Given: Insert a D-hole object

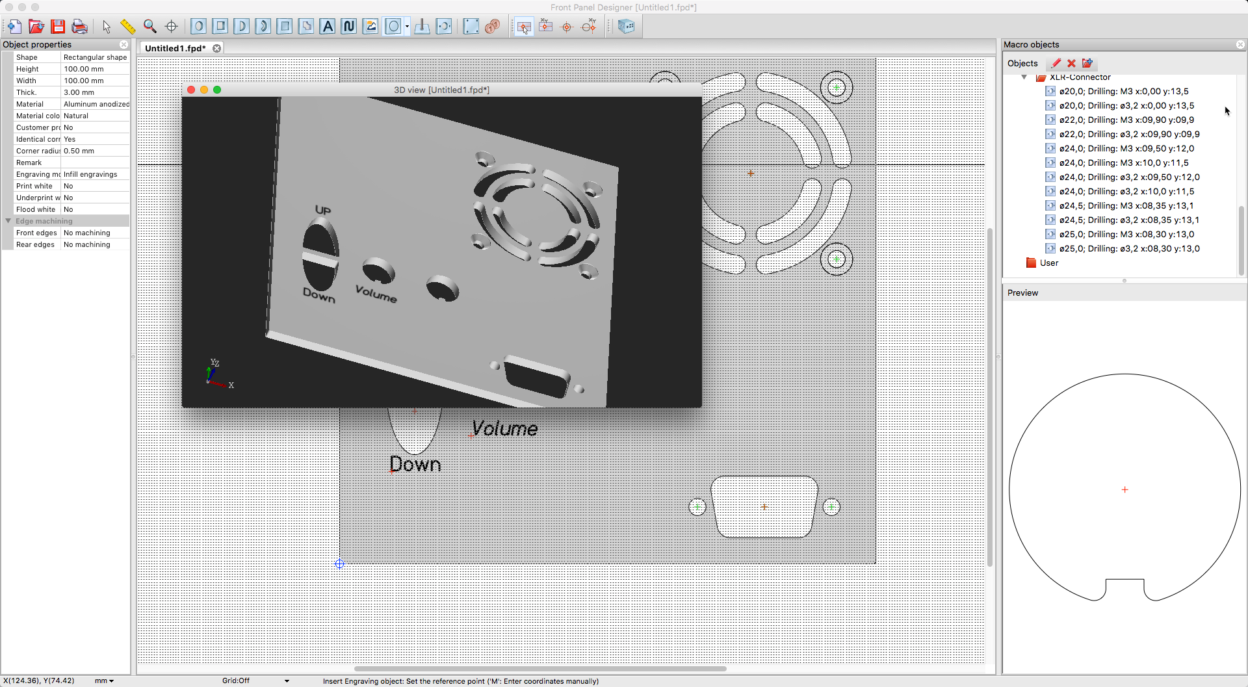Looking at the screenshot, I should click(242, 27).
